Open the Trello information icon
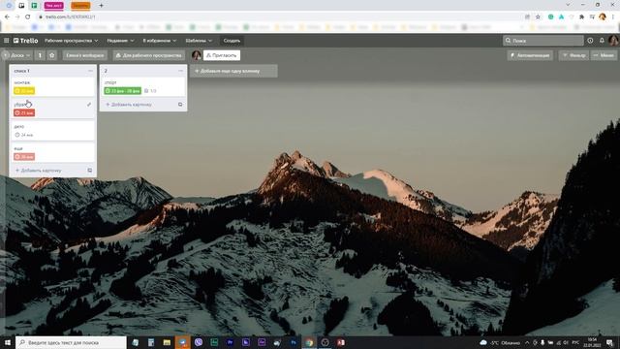 tap(590, 41)
